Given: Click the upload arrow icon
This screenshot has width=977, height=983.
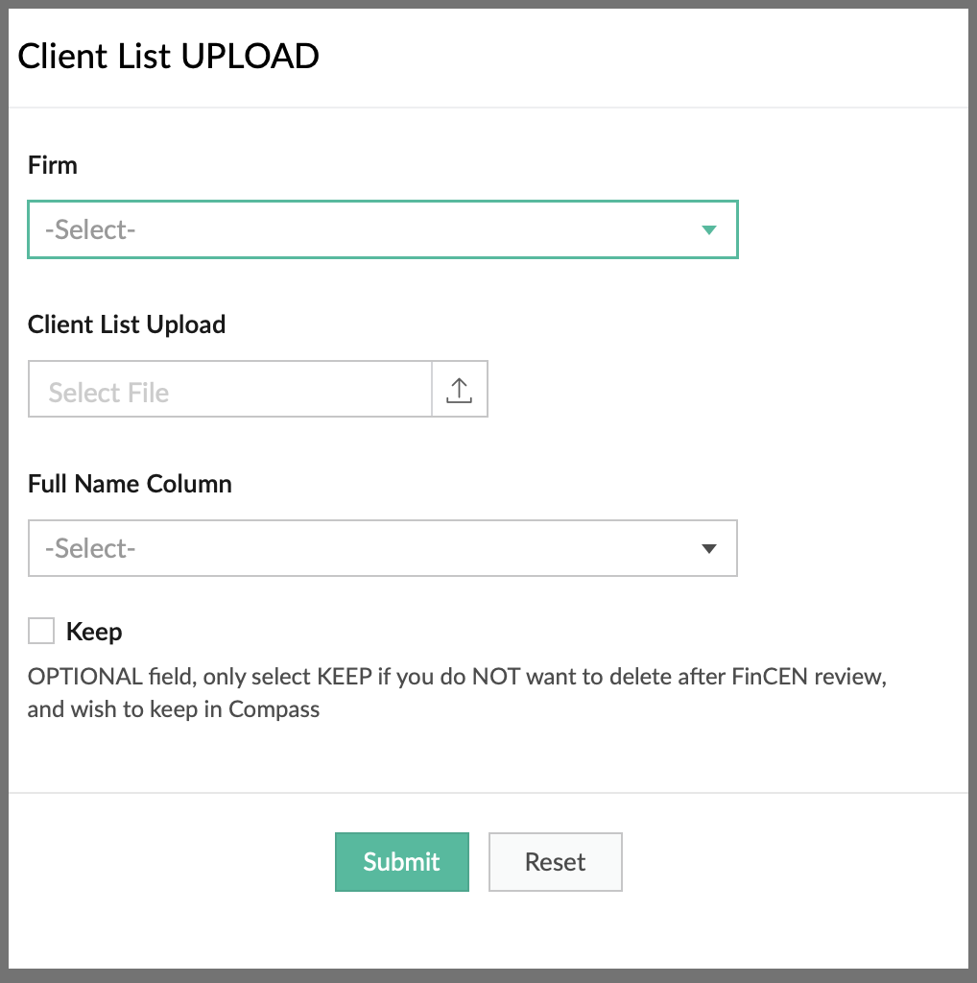Looking at the screenshot, I should [460, 390].
